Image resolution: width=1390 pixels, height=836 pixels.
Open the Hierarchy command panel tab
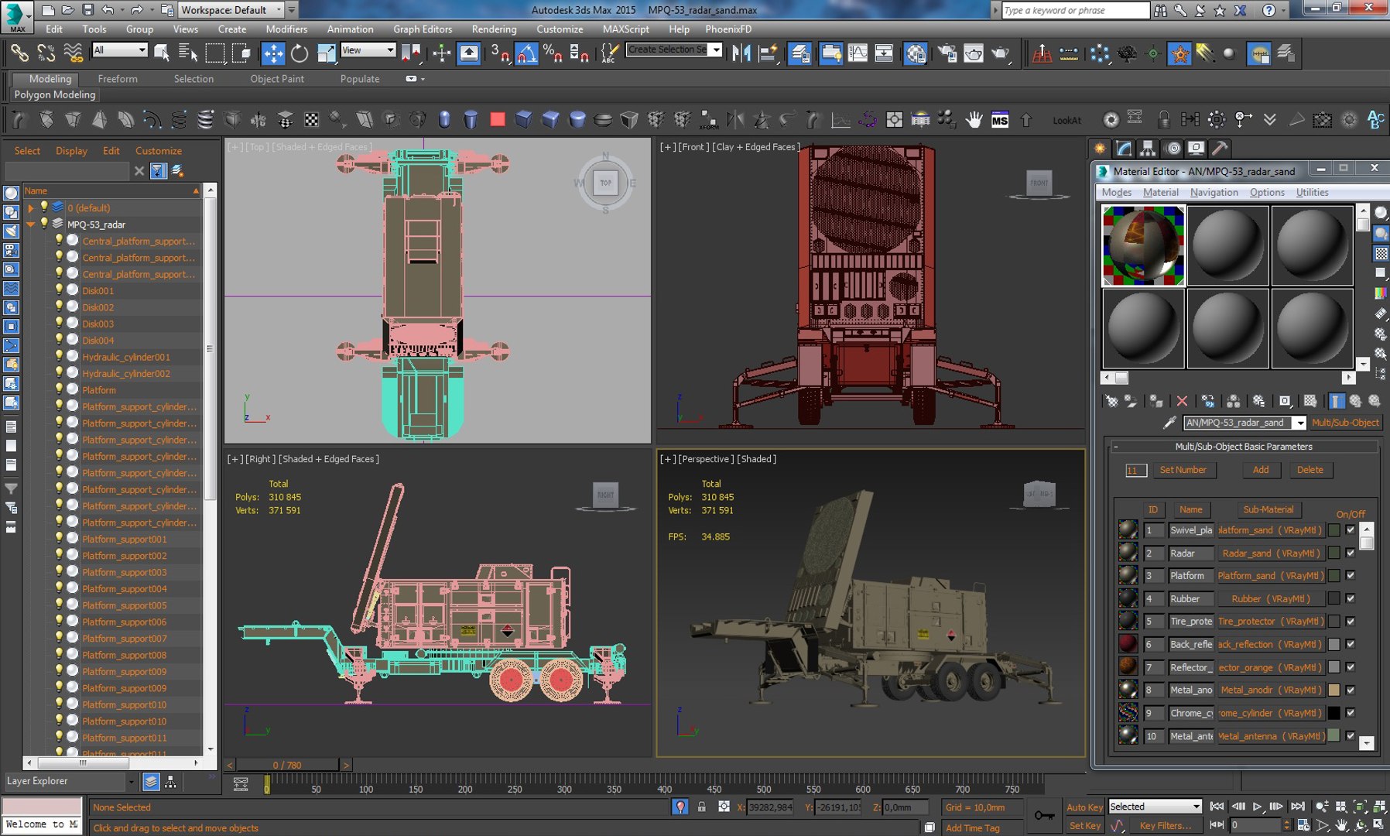pyautogui.click(x=1148, y=148)
